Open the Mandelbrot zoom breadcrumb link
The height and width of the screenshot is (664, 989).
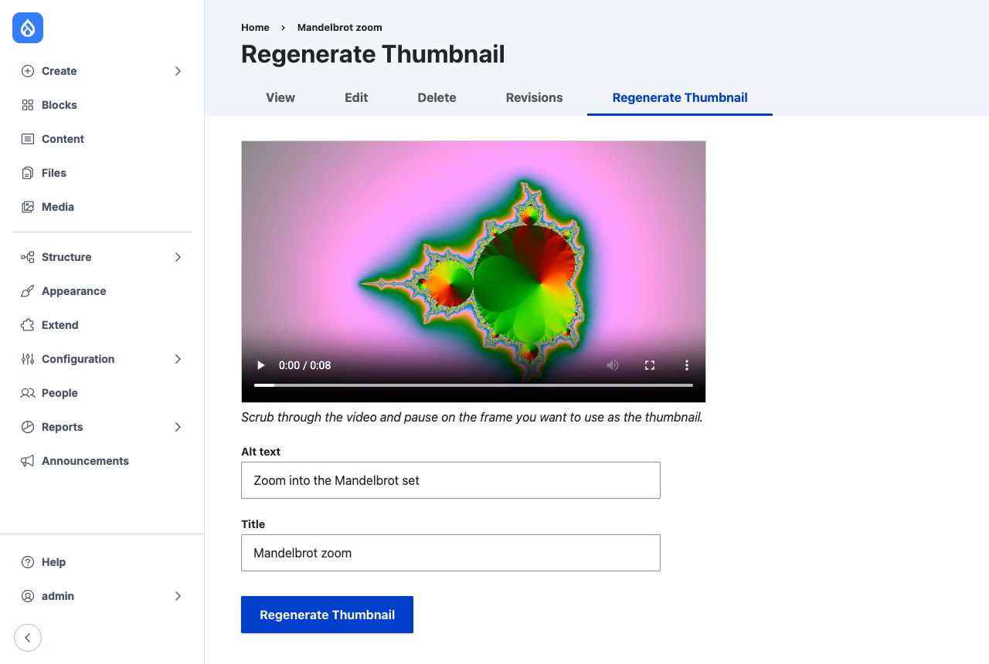coord(340,27)
